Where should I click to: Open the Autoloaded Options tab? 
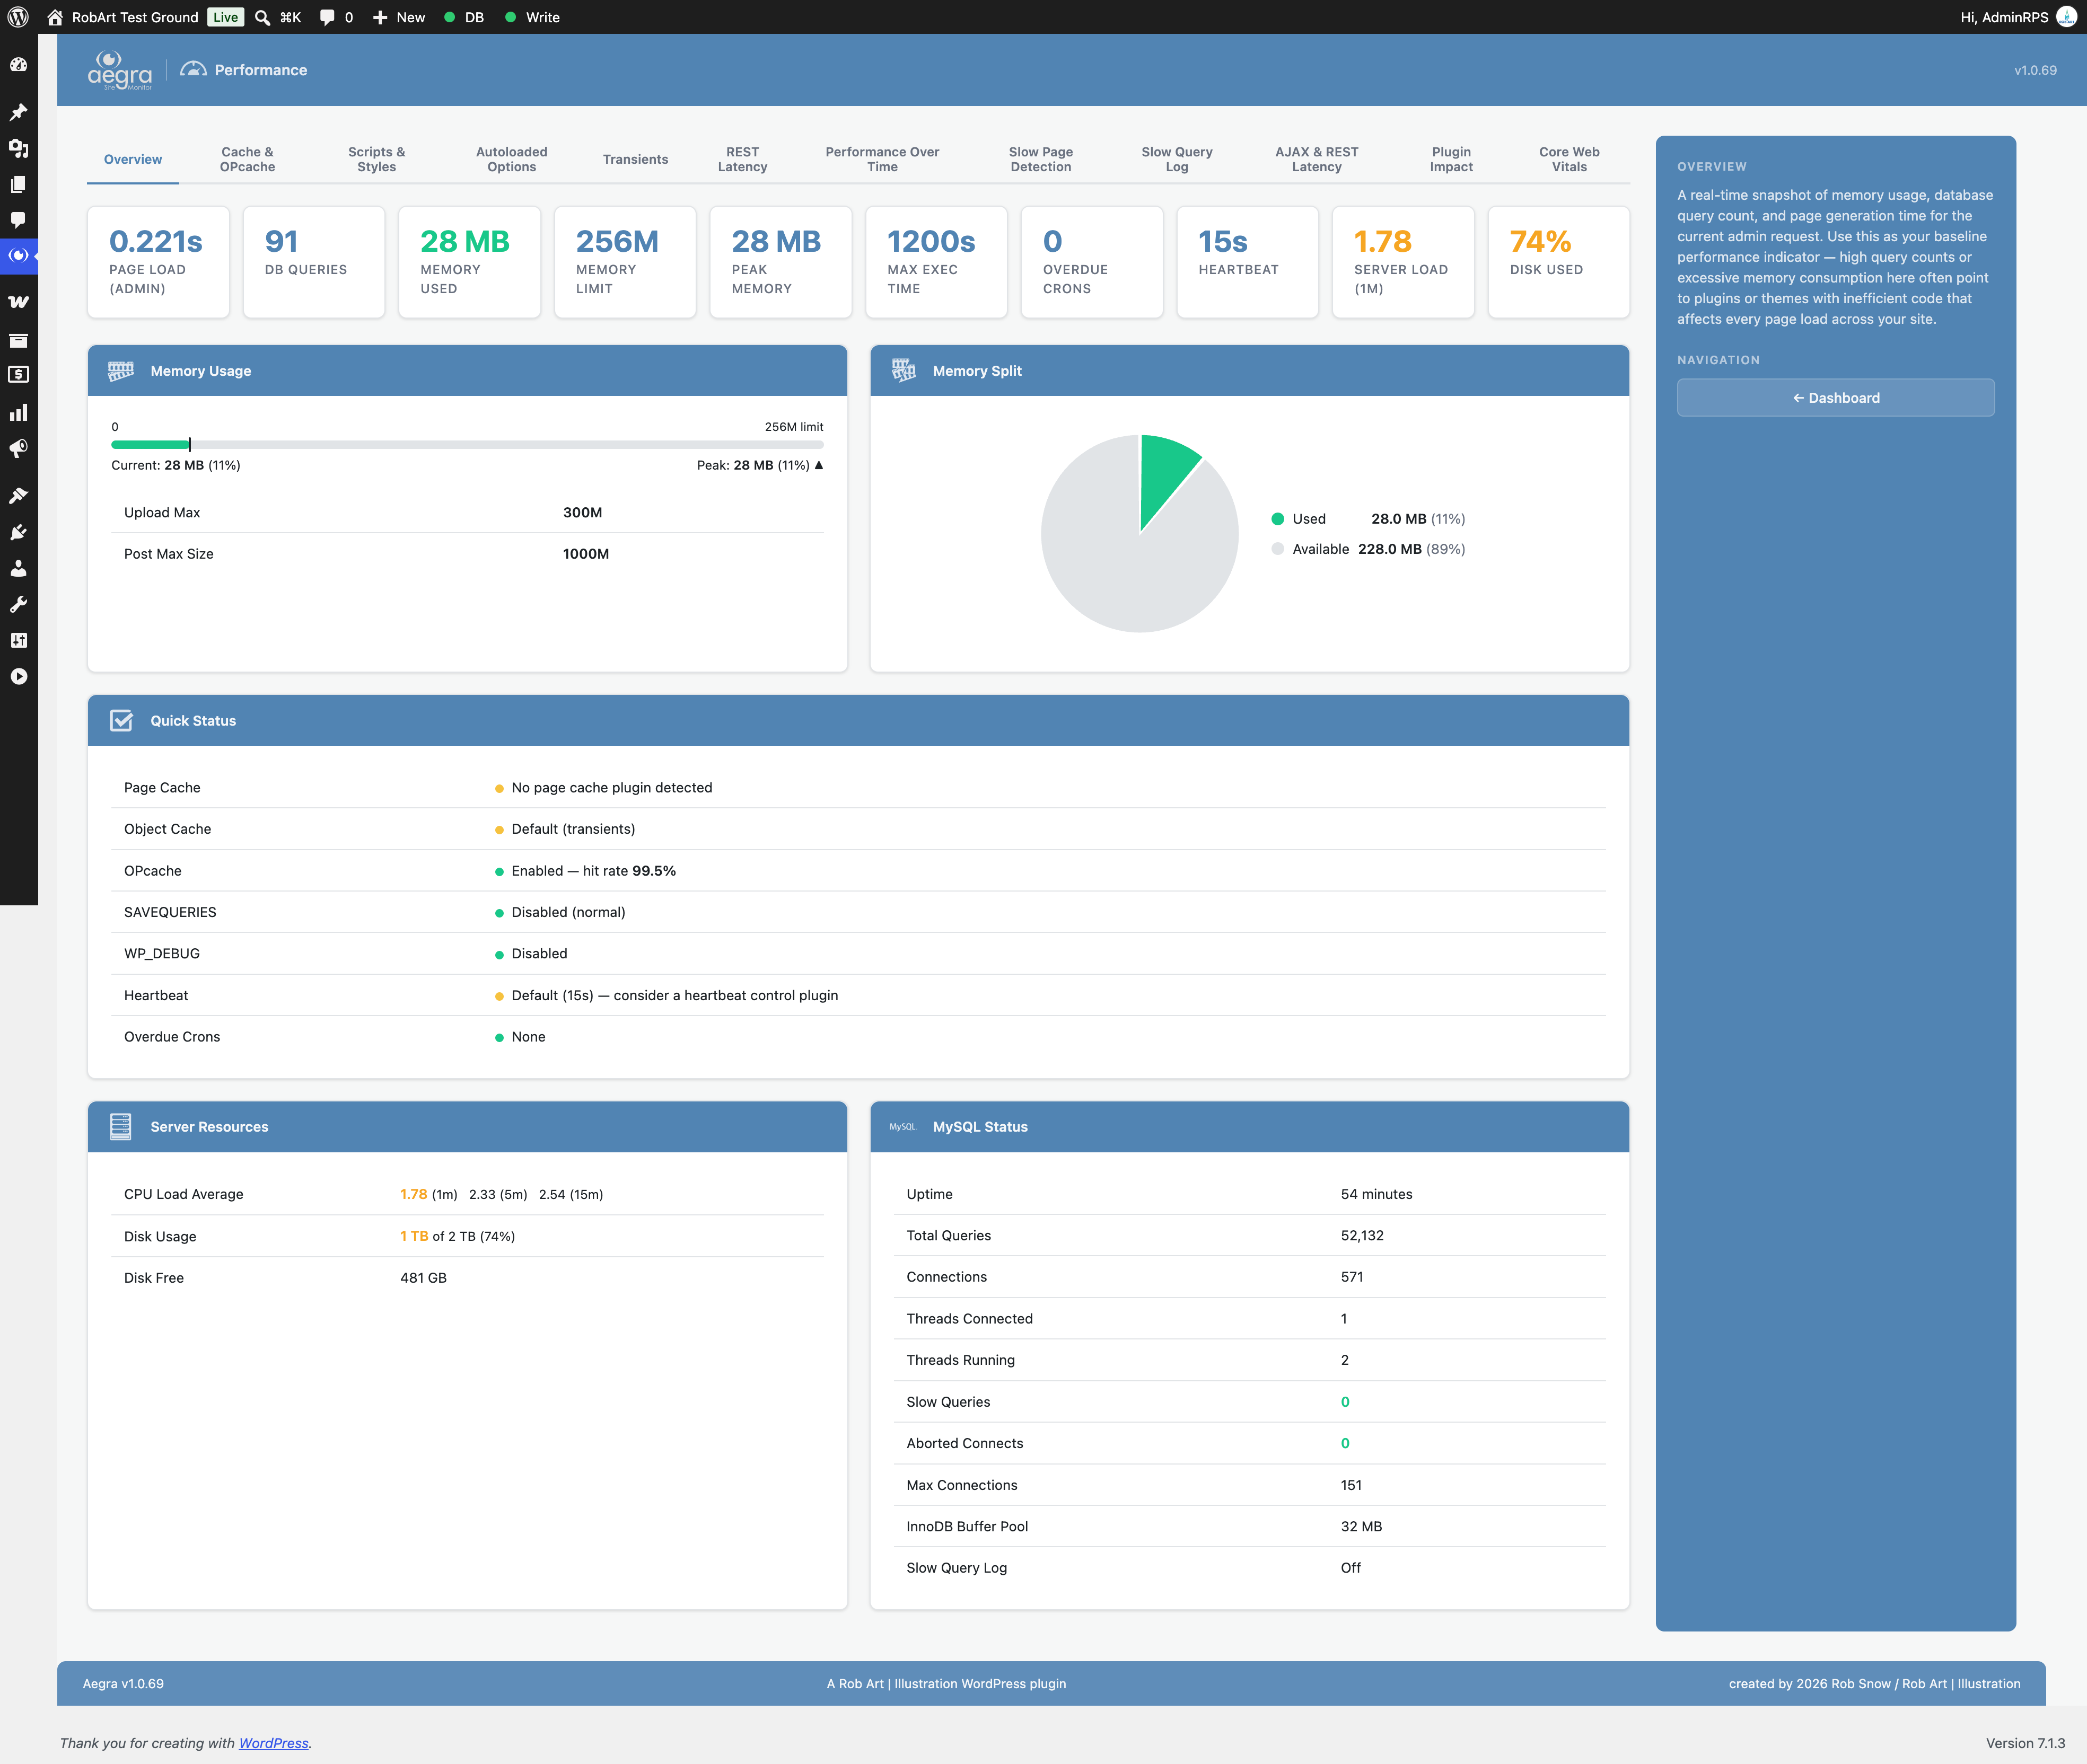(511, 159)
